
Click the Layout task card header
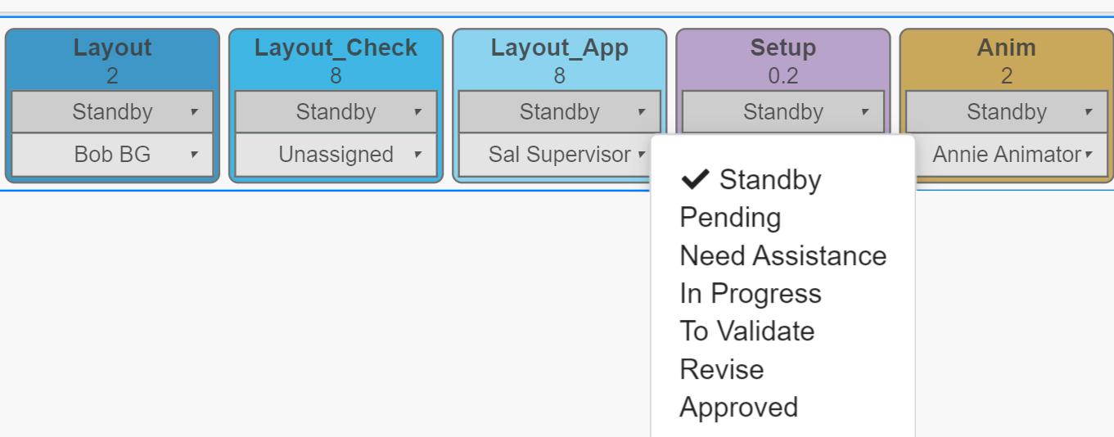[112, 48]
